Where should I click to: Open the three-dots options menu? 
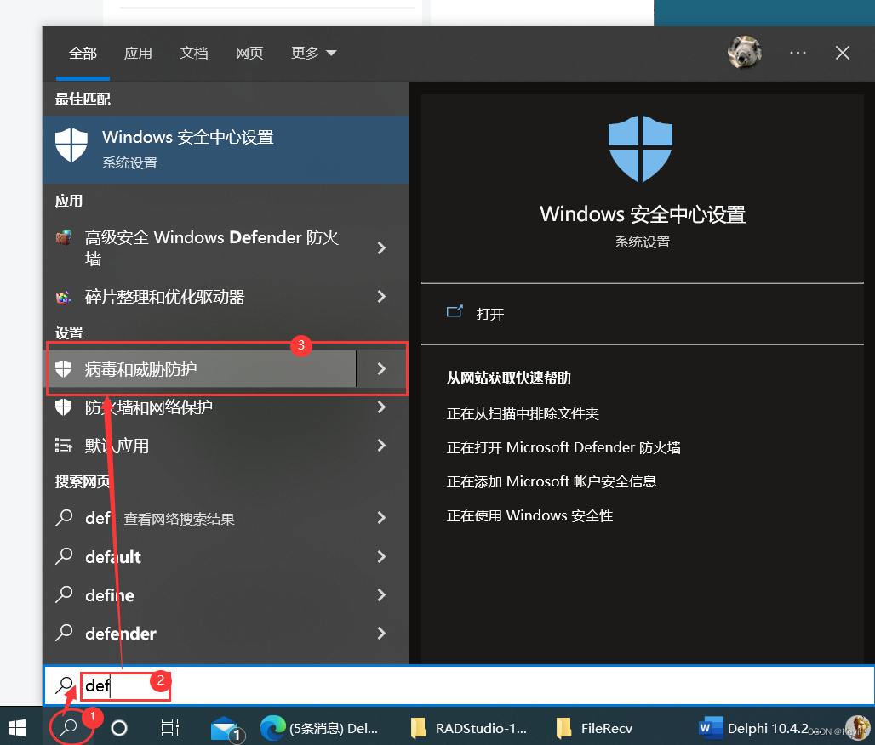(798, 53)
